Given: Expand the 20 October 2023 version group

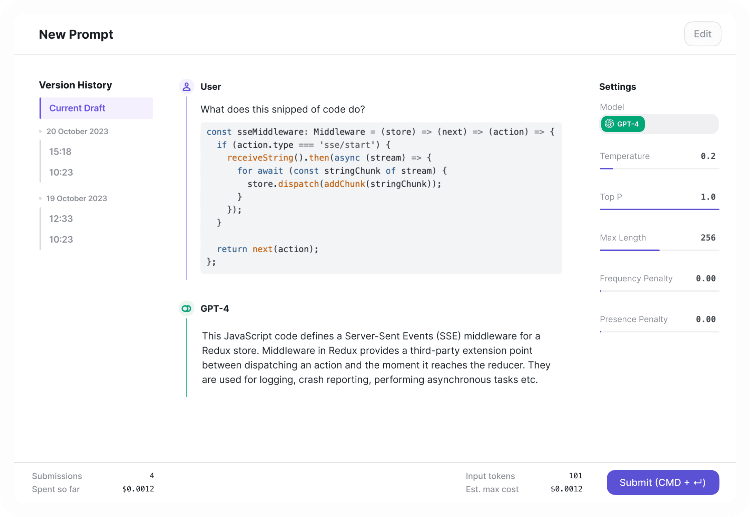Looking at the screenshot, I should (77, 131).
